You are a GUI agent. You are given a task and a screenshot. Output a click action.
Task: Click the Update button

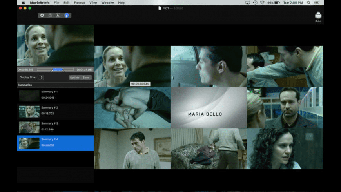tap(74, 78)
